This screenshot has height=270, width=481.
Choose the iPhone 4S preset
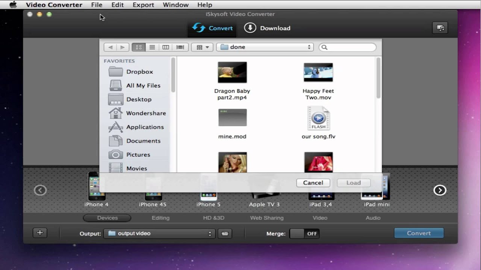tap(153, 189)
